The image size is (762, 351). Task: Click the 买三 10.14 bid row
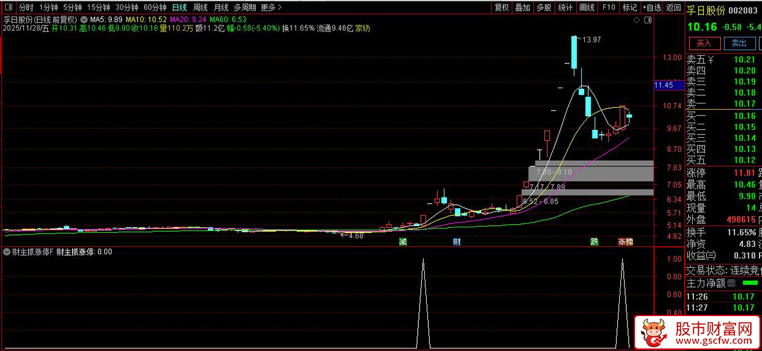point(723,138)
